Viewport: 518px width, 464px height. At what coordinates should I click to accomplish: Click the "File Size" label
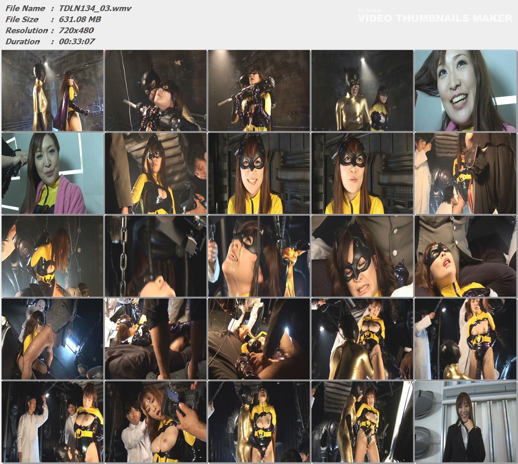[22, 19]
